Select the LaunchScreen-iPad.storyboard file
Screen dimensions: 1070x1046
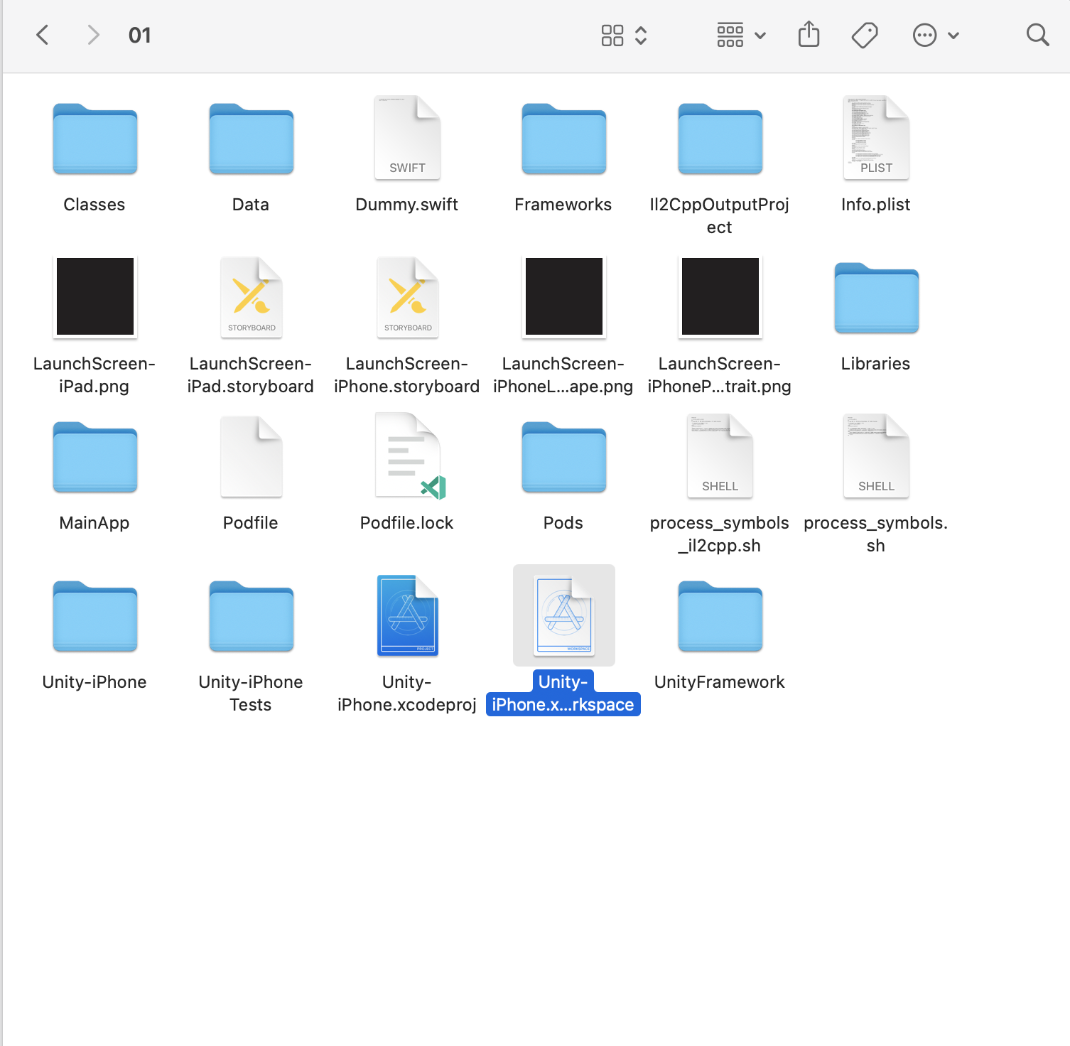click(251, 296)
